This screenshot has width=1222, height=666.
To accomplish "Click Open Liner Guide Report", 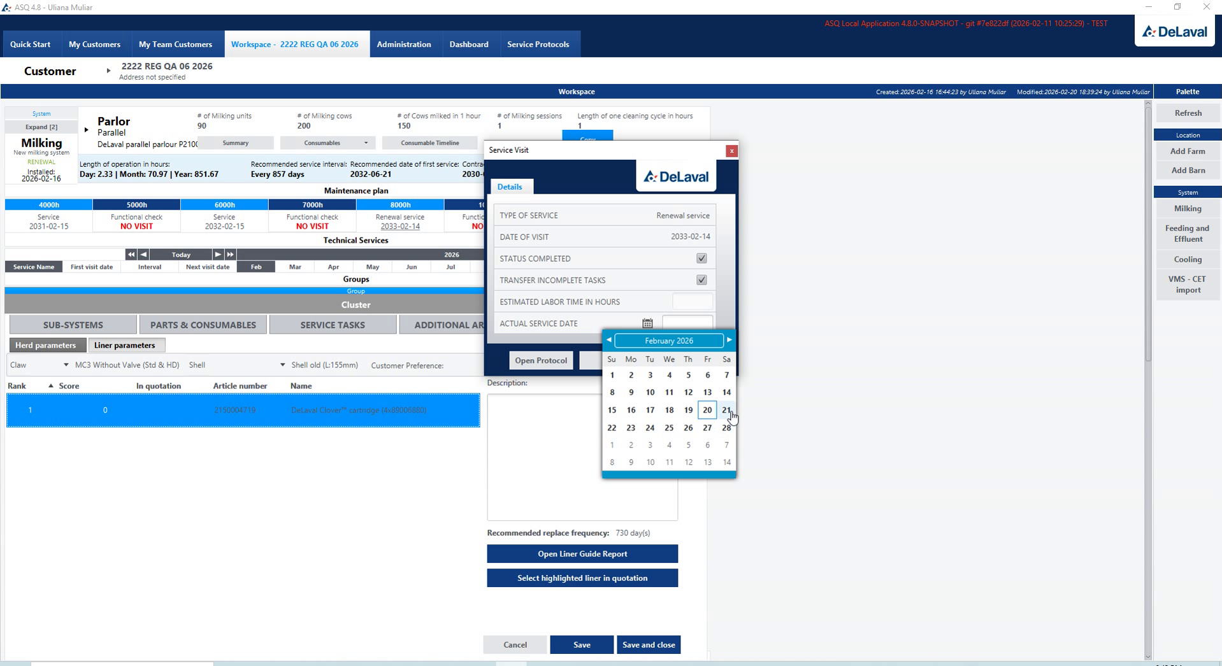I will 582,554.
